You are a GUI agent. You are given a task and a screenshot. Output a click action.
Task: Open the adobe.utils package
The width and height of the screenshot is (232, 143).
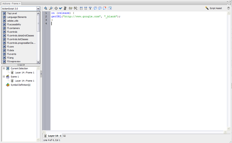pos(13,21)
